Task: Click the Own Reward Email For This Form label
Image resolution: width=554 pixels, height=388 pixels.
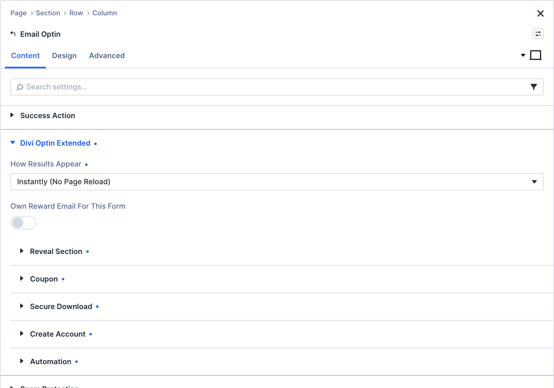Action: click(x=68, y=206)
